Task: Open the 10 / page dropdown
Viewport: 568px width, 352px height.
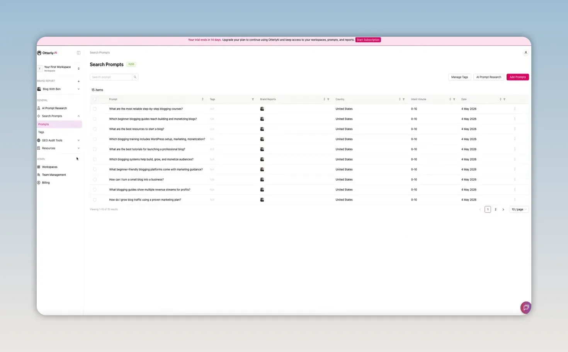Action: tap(519, 210)
